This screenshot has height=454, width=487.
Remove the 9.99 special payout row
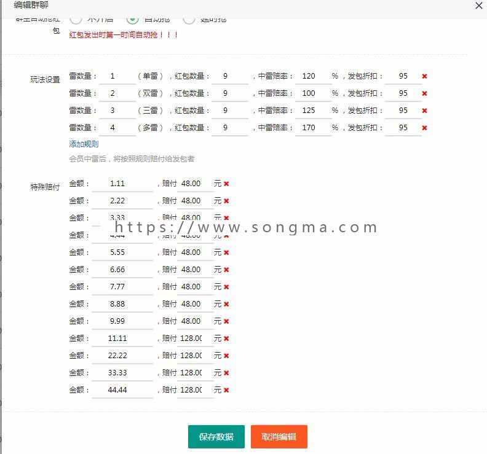pos(226,321)
